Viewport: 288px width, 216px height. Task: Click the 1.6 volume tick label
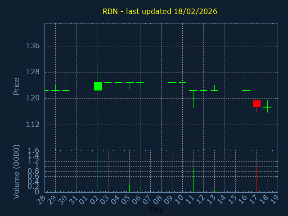(34, 151)
